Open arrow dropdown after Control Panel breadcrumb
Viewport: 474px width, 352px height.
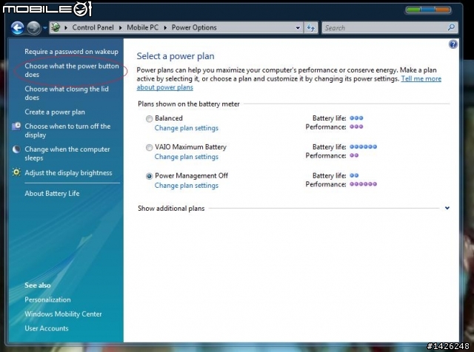point(120,28)
